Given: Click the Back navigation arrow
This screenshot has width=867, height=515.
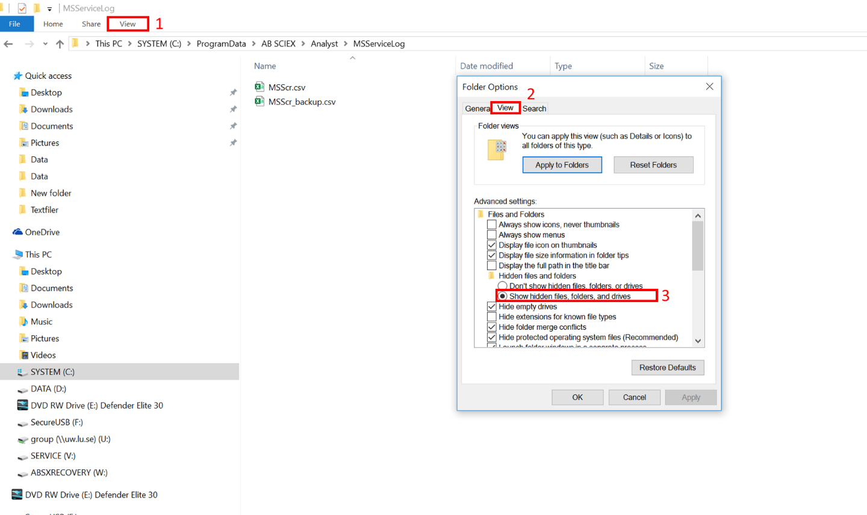Looking at the screenshot, I should click(8, 44).
